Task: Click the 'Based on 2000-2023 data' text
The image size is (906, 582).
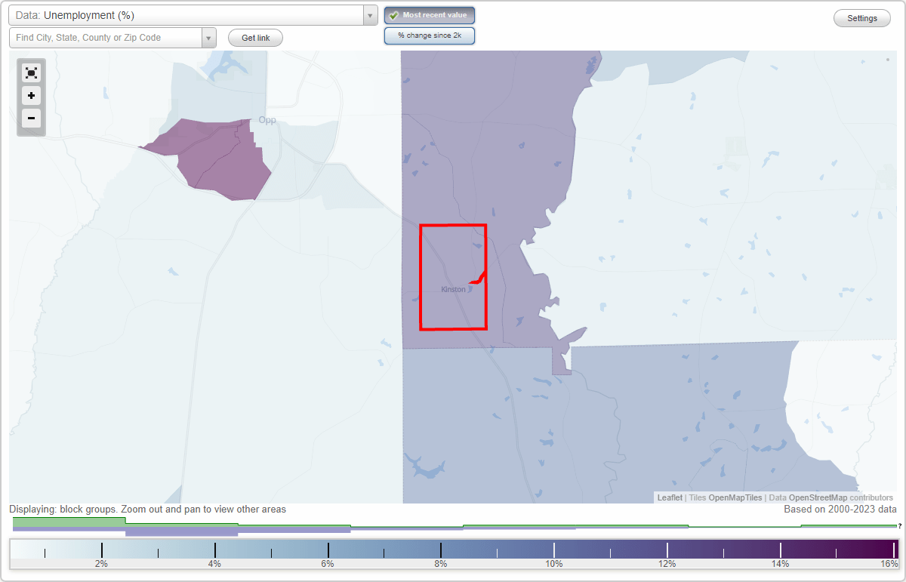Action: (840, 510)
